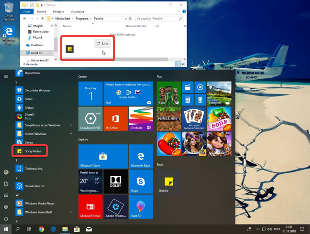This screenshot has width=310, height=234.
Task: Open the Fișier tab in File Explorer
Action: pos(27,11)
